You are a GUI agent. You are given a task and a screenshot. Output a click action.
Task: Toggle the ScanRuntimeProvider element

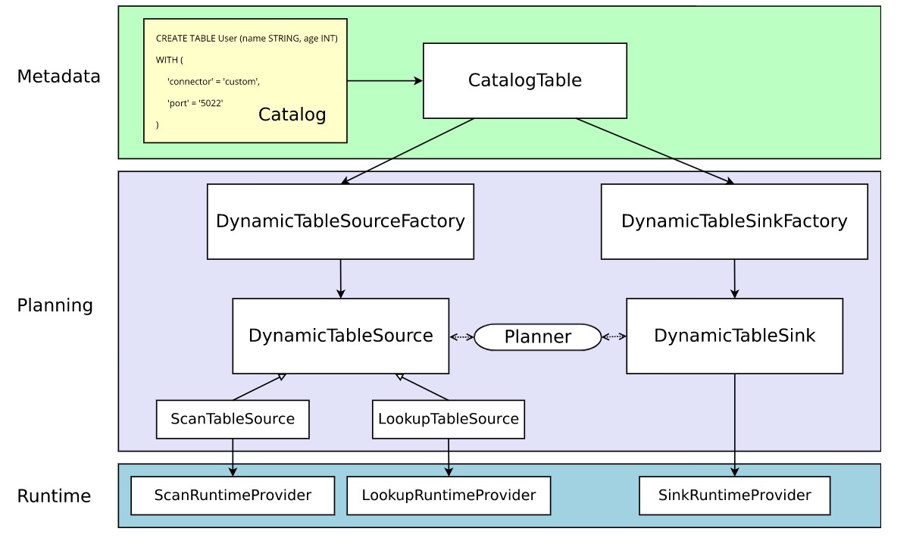[233, 495]
